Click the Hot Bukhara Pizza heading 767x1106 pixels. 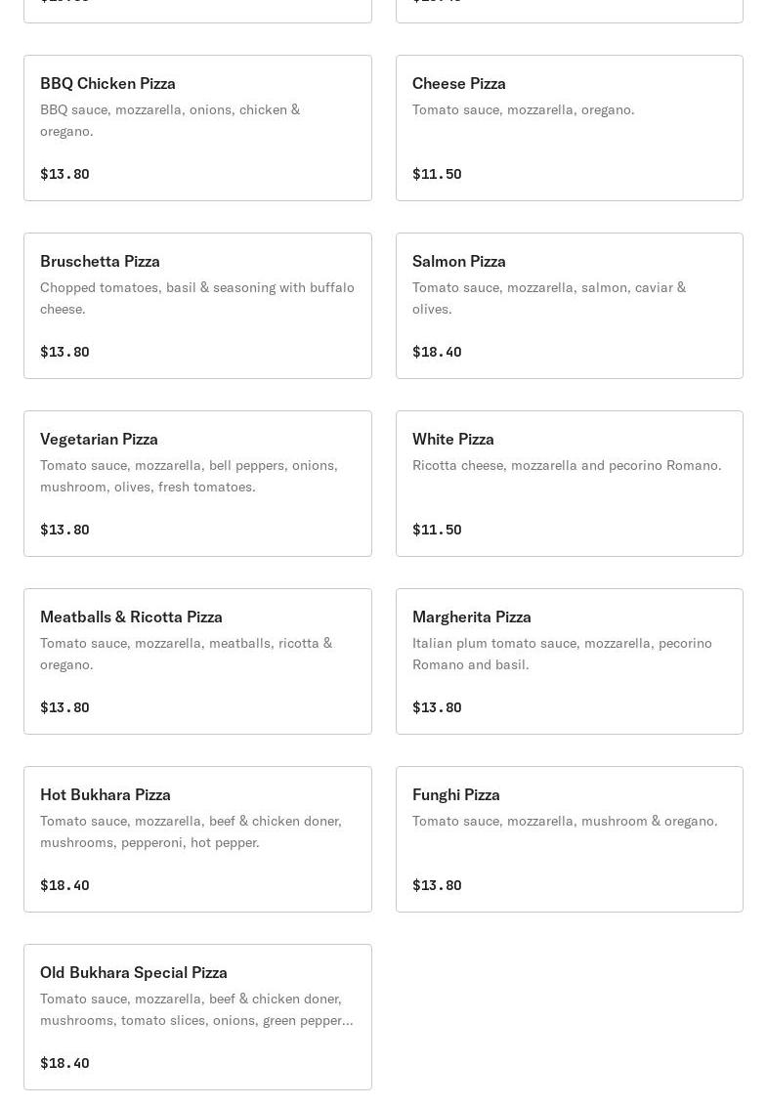(x=105, y=794)
